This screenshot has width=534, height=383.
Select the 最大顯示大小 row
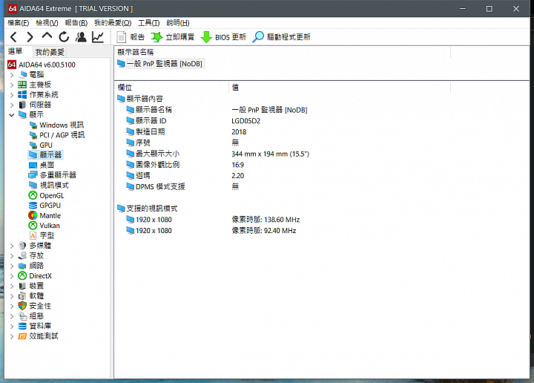point(153,154)
